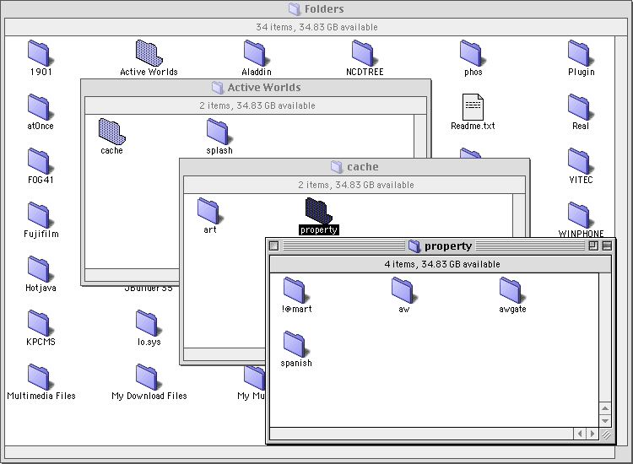
Task: Select the awgate folder icon
Action: point(511,290)
